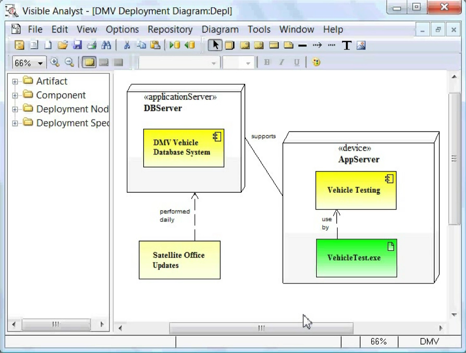Expand the Deployment Node tree folder

point(15,110)
